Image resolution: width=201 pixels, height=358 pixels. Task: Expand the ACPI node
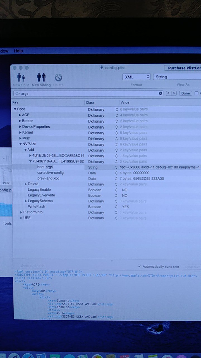click(x=20, y=115)
